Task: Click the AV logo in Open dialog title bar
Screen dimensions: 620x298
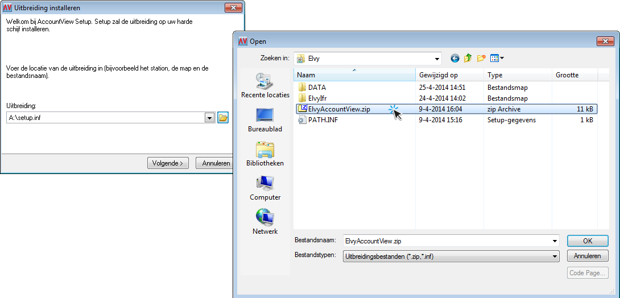Action: click(x=243, y=41)
